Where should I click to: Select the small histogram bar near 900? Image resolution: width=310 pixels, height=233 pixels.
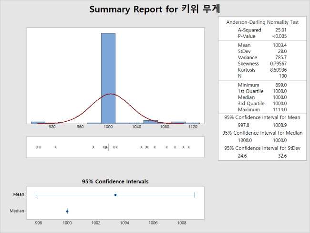click(x=38, y=123)
